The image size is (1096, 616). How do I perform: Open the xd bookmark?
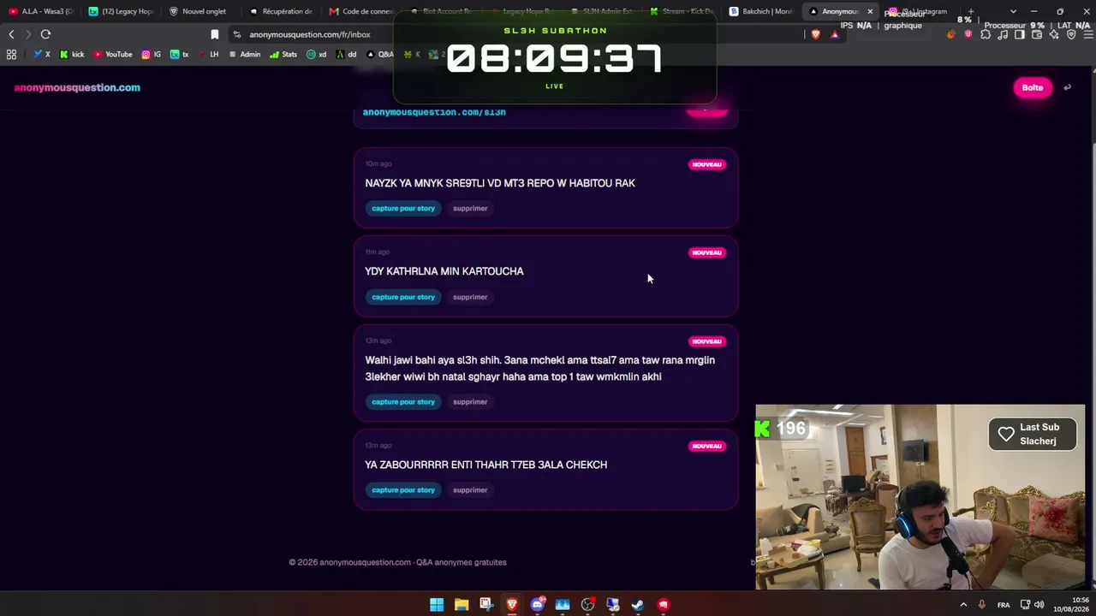317,54
